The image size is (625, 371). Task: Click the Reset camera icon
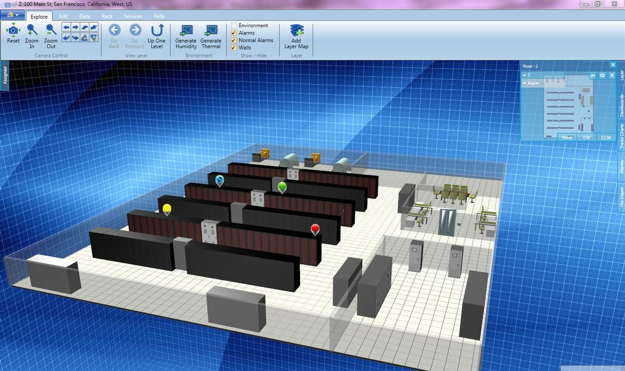click(x=13, y=30)
